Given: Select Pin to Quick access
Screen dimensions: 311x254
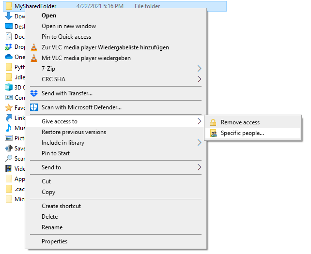Looking at the screenshot, I should point(66,37).
